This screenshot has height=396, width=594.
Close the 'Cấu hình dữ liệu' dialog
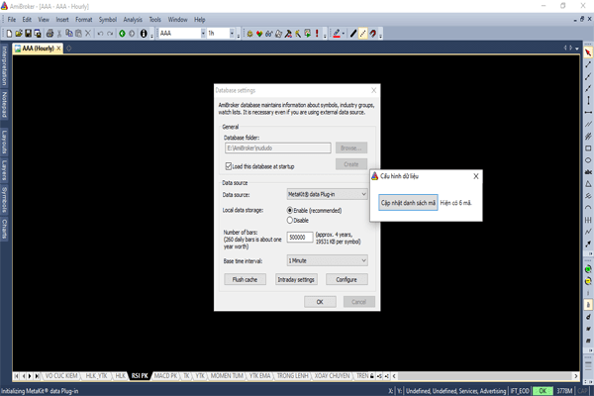[476, 176]
